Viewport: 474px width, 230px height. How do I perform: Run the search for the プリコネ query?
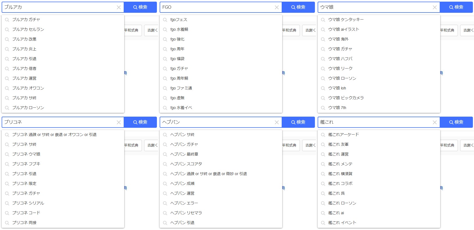click(x=140, y=122)
